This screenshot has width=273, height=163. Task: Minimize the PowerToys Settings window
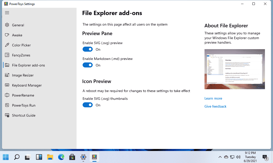(x=242, y=4)
